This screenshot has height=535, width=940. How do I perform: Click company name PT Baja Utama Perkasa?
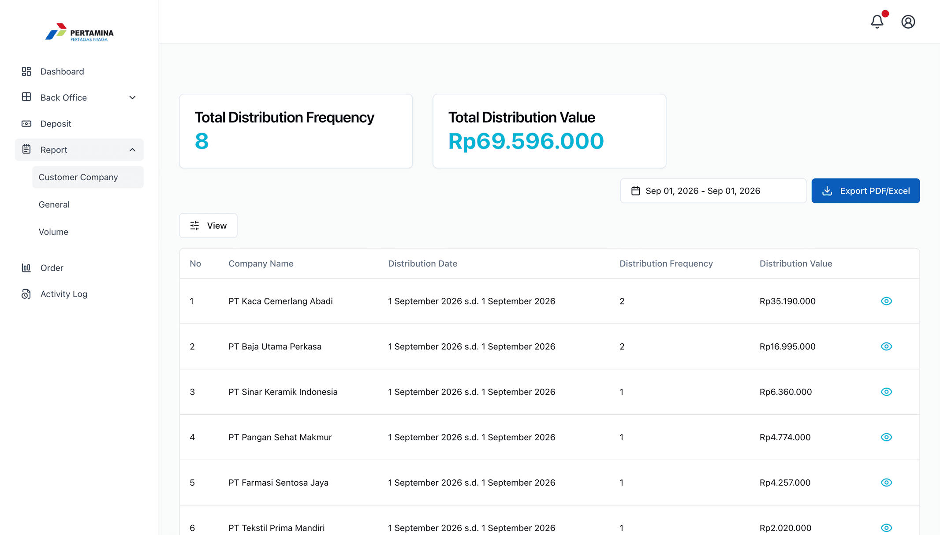(275, 346)
